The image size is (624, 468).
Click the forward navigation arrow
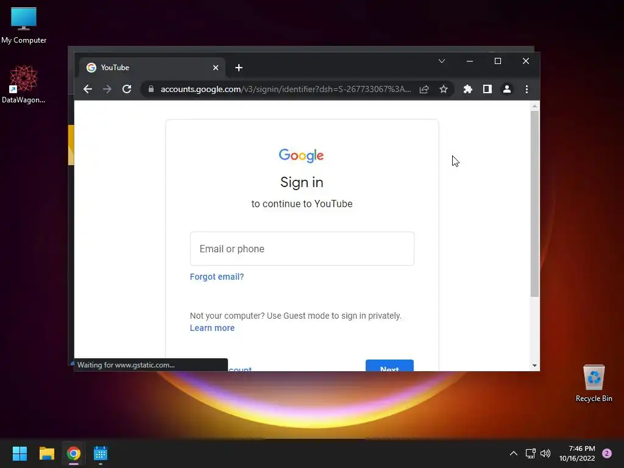point(107,89)
